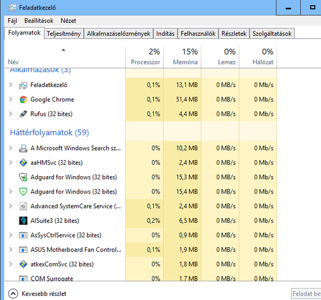Screen dimensions: 321x300
Task: Sort by the Processzor column
Action: click(144, 57)
